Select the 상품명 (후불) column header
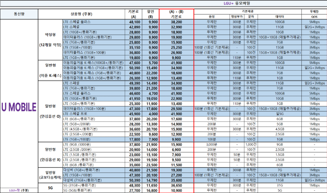 (82, 14)
